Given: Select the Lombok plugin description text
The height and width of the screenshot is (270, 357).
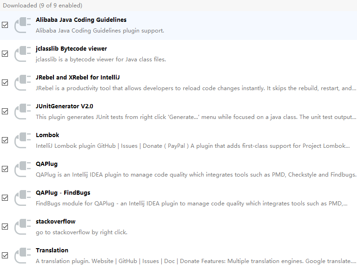Looking at the screenshot, I should [x=192, y=146].
